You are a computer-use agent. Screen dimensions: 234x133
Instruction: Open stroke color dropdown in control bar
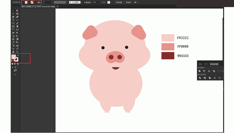click(35, 2)
